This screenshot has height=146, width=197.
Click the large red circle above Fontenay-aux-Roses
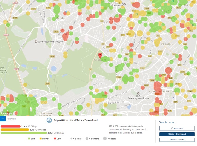[x=168, y=71]
